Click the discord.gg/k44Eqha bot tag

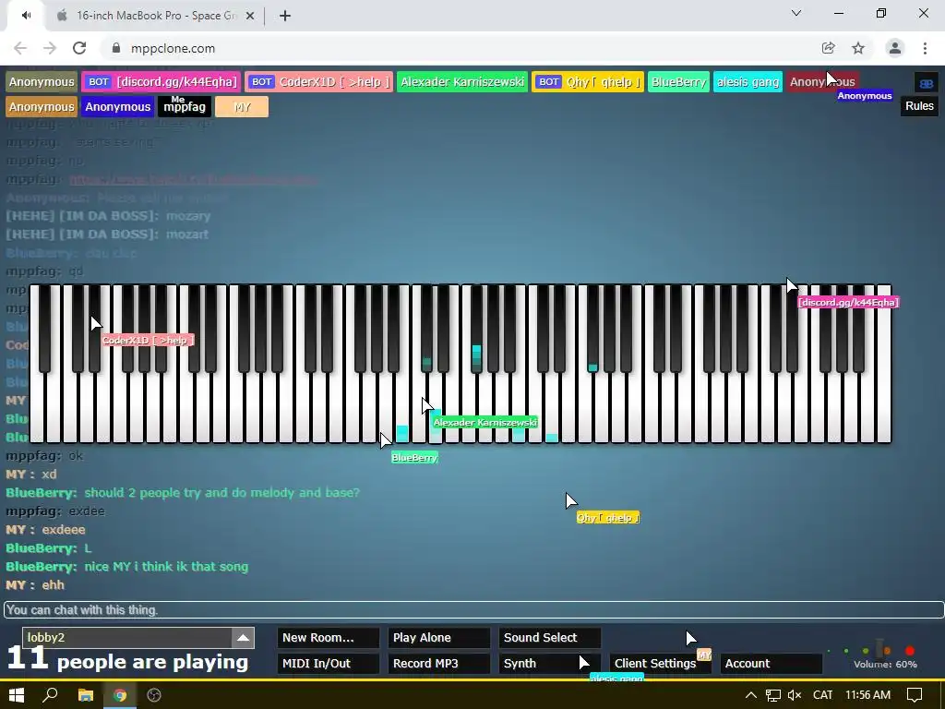coord(161,82)
